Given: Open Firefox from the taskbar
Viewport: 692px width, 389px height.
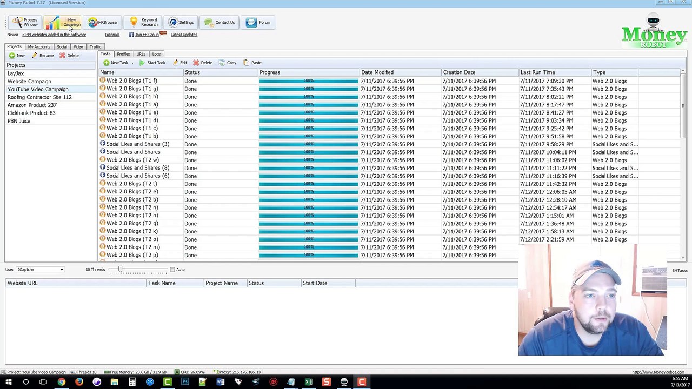Looking at the screenshot, I should [79, 382].
